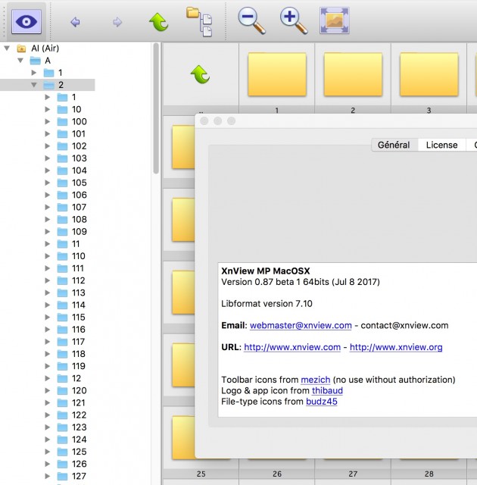Click the fit image to window icon

click(x=335, y=20)
